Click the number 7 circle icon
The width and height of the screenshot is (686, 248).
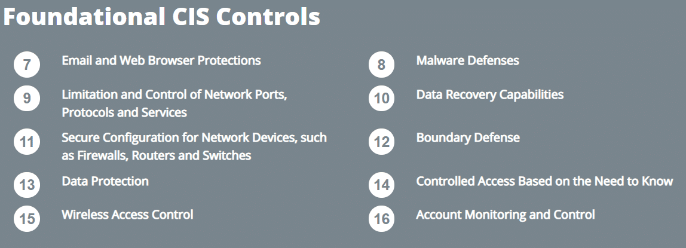tap(27, 65)
